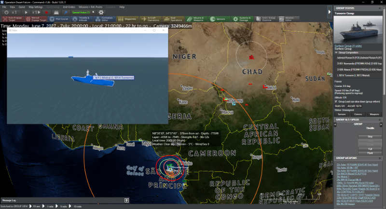Click the Aircraft count button

(354, 106)
